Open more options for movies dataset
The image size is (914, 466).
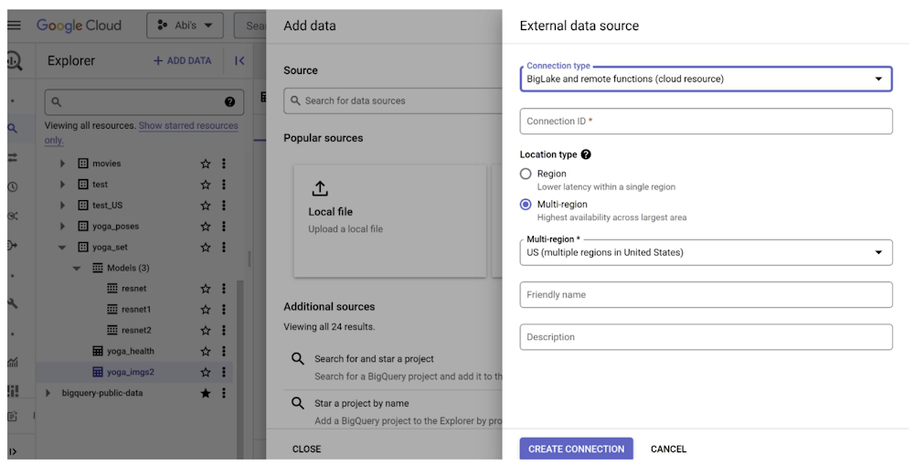tap(224, 164)
